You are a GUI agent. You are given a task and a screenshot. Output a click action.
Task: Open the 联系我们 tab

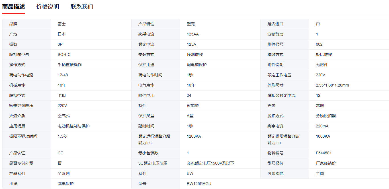point(82,7)
